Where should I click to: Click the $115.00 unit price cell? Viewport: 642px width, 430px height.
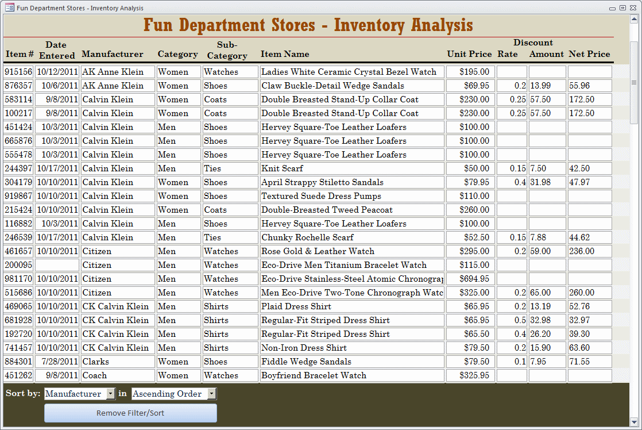click(x=470, y=265)
